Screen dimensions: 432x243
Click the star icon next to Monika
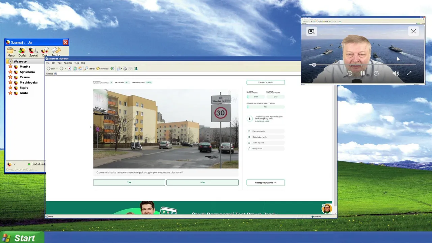10,66
